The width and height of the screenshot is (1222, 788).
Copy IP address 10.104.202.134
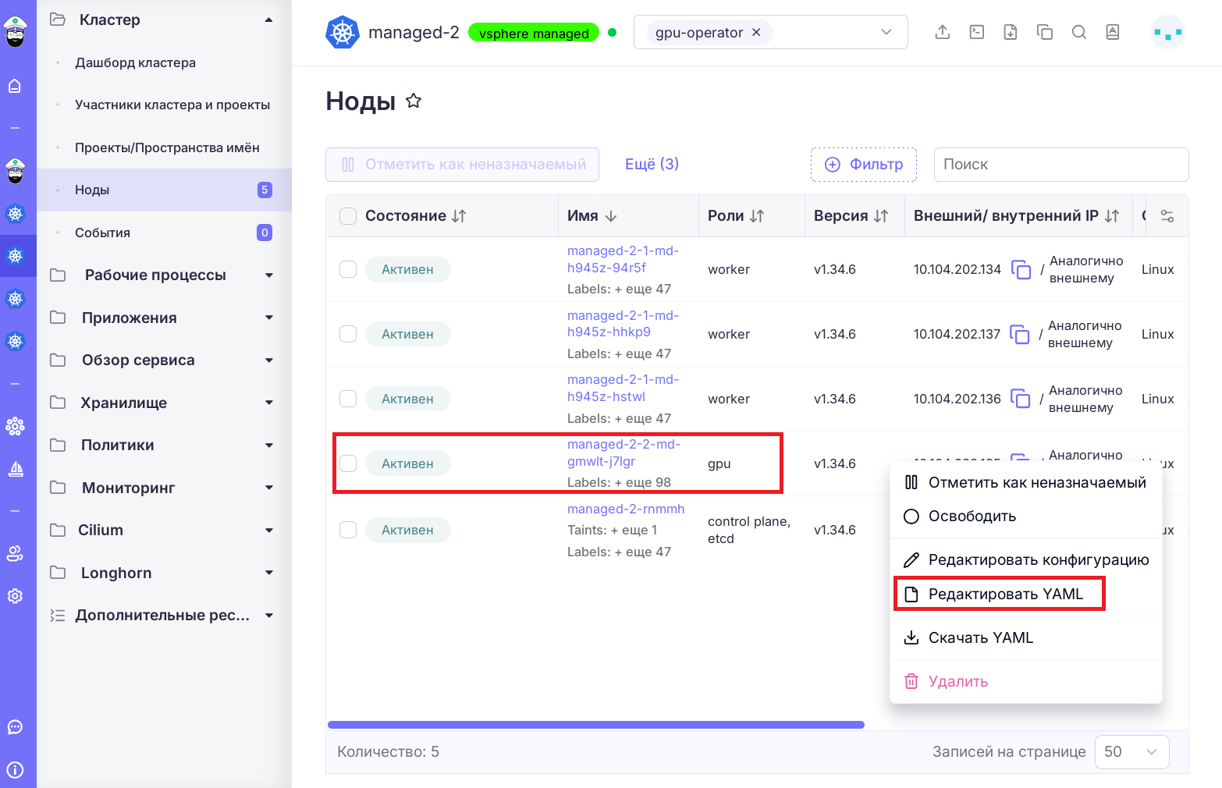[x=1021, y=269]
